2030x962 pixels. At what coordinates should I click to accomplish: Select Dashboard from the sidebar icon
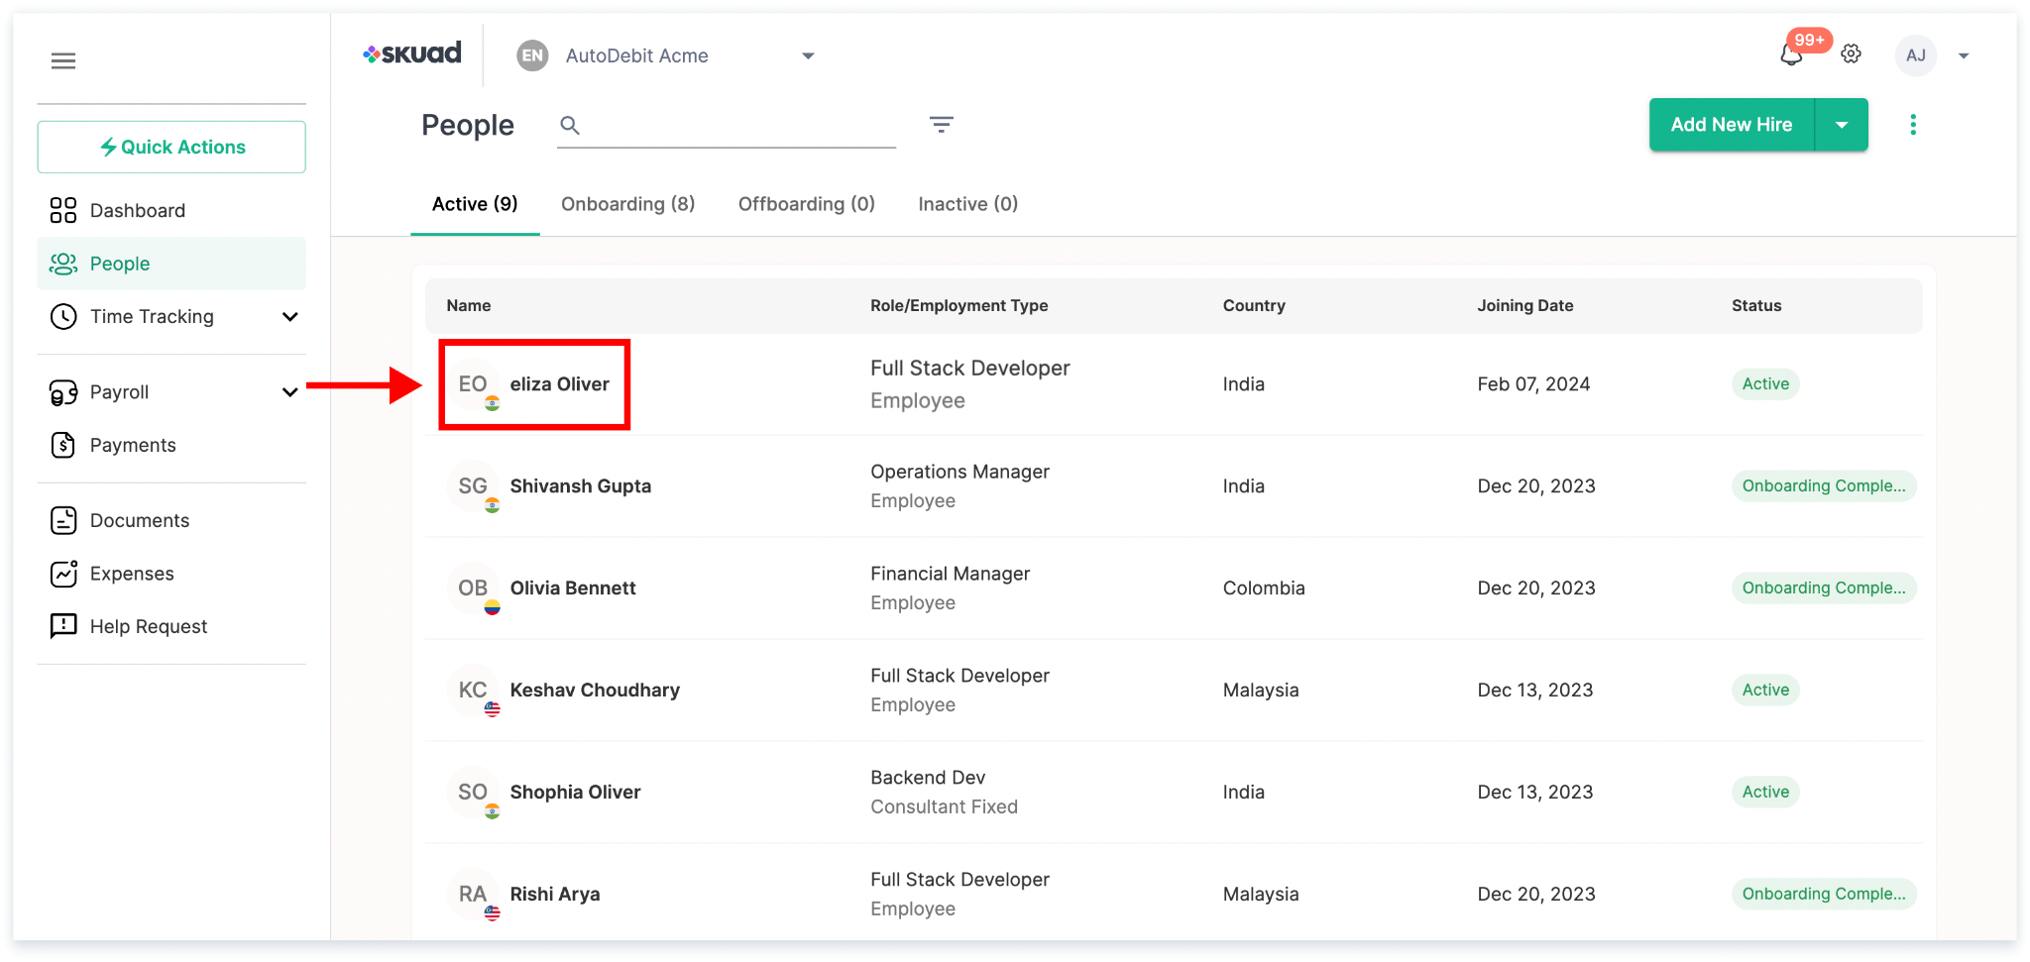[x=63, y=210]
